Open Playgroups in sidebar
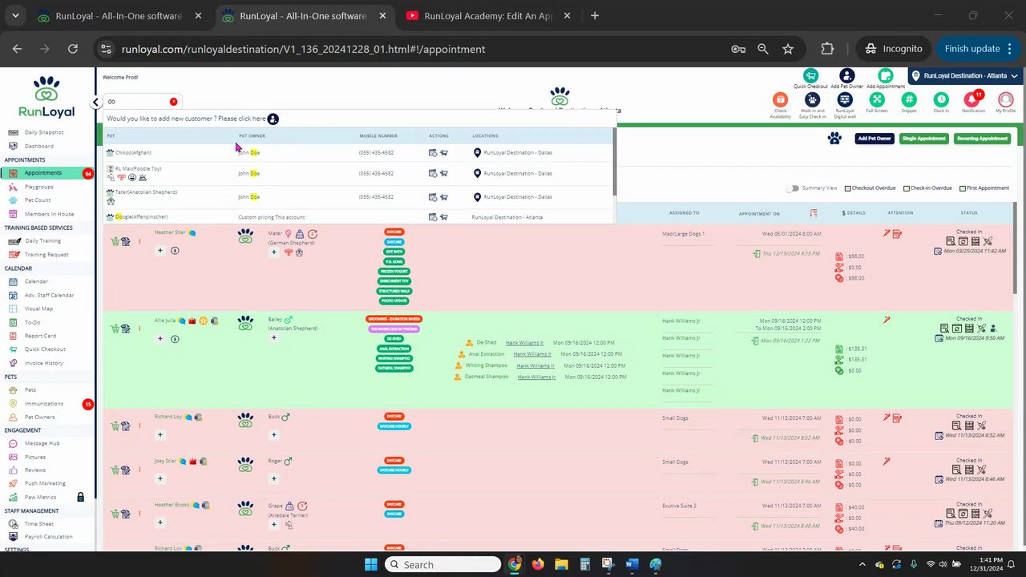Viewport: 1026px width, 577px height. (38, 187)
